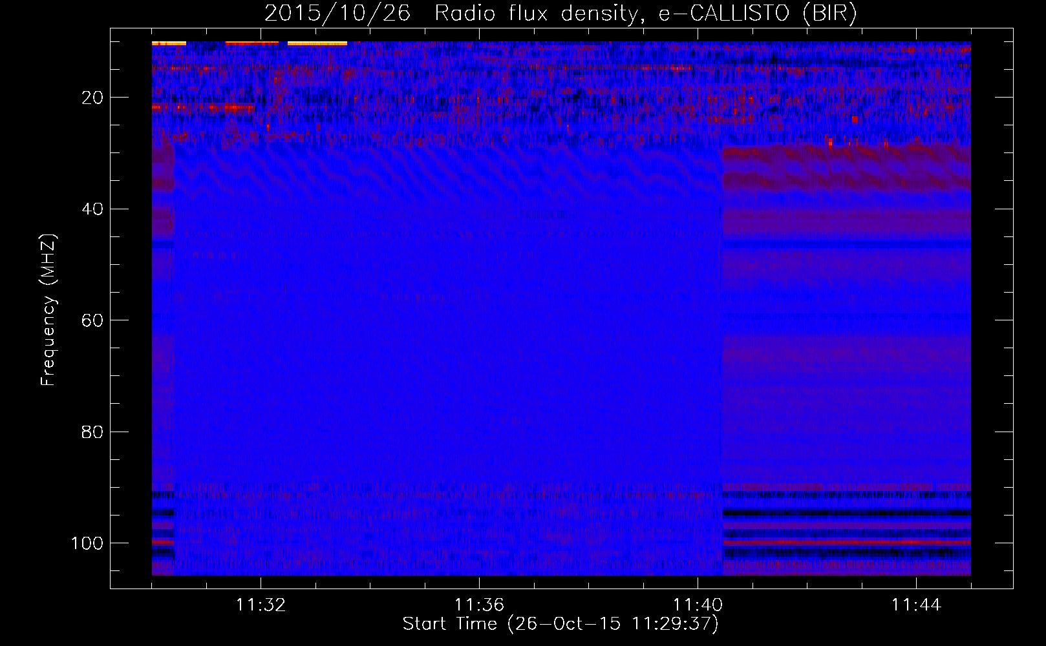The image size is (1046, 646).
Task: Click the 80 MHz frequency tick label
Action: tap(93, 432)
